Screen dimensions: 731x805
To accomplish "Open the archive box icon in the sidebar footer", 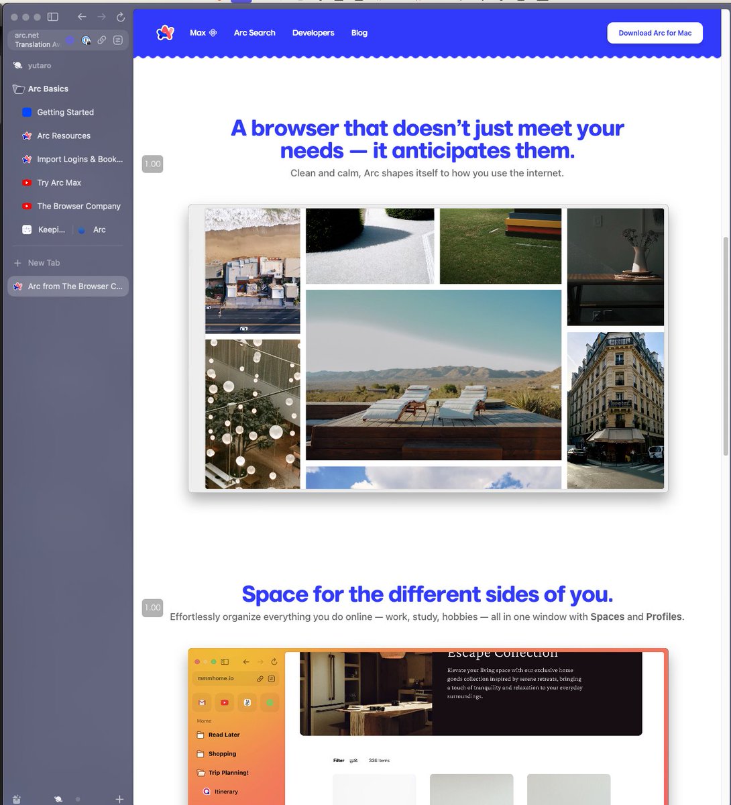I will [x=17, y=799].
